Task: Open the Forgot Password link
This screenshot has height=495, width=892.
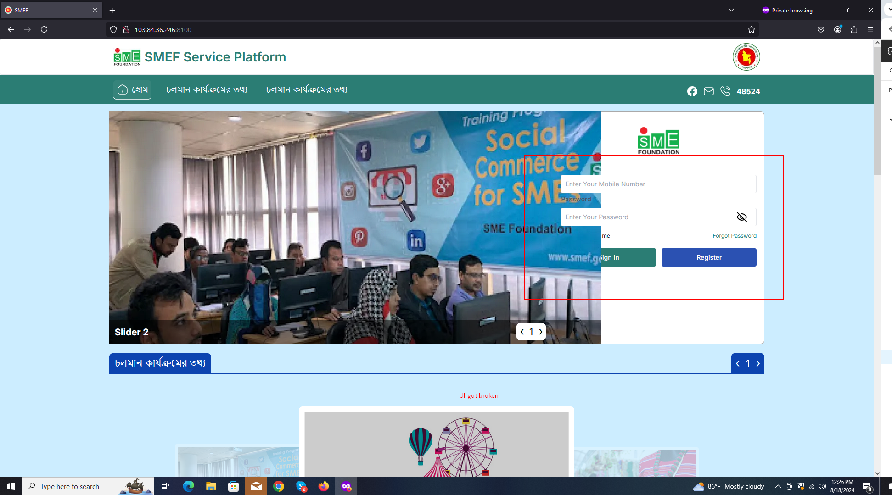Action: [x=734, y=236]
